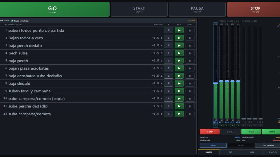280x157 pixels.
Task: Select cue name 'sube percha dedadlo'
Action: click(x=28, y=106)
